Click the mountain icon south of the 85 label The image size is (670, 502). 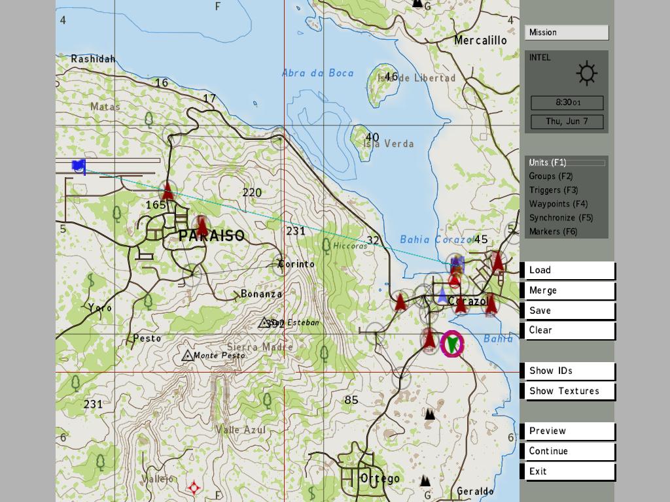tap(429, 414)
